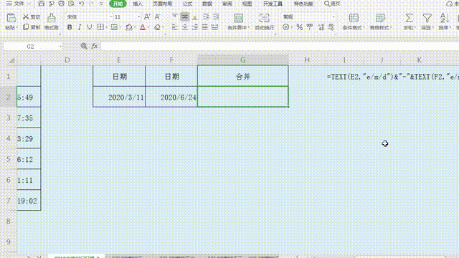This screenshot has width=459, height=258.
Task: Click the decrease indent icon
Action: tap(206, 16)
